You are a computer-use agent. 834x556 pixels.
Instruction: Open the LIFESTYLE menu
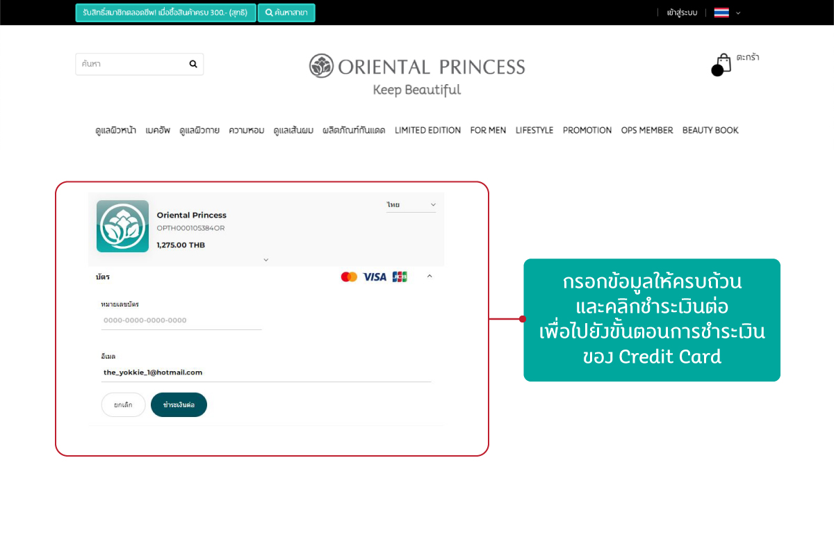tap(534, 130)
